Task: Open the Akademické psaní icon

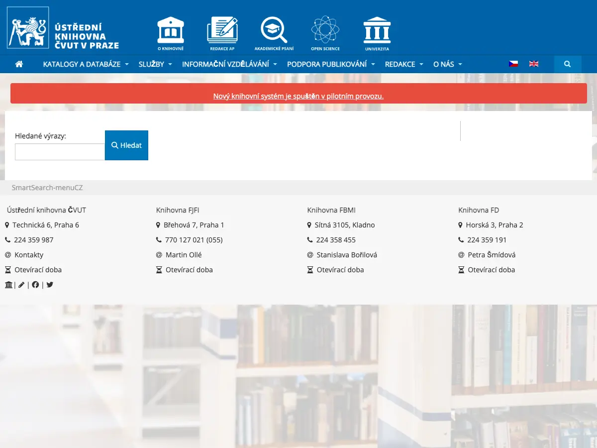Action: tap(274, 33)
